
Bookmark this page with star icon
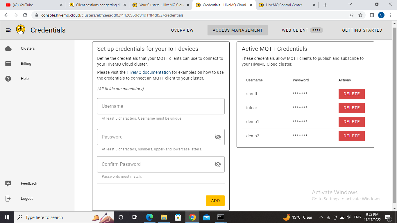pos(360,15)
